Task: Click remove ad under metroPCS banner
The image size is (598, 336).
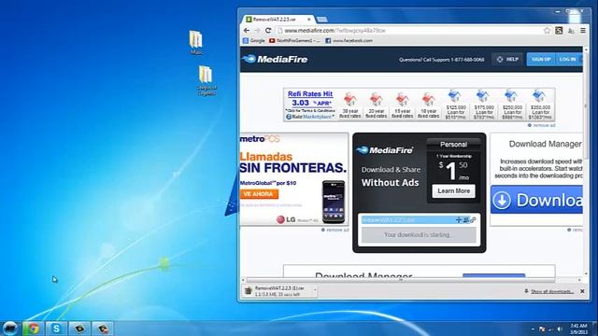Action: pos(335,230)
